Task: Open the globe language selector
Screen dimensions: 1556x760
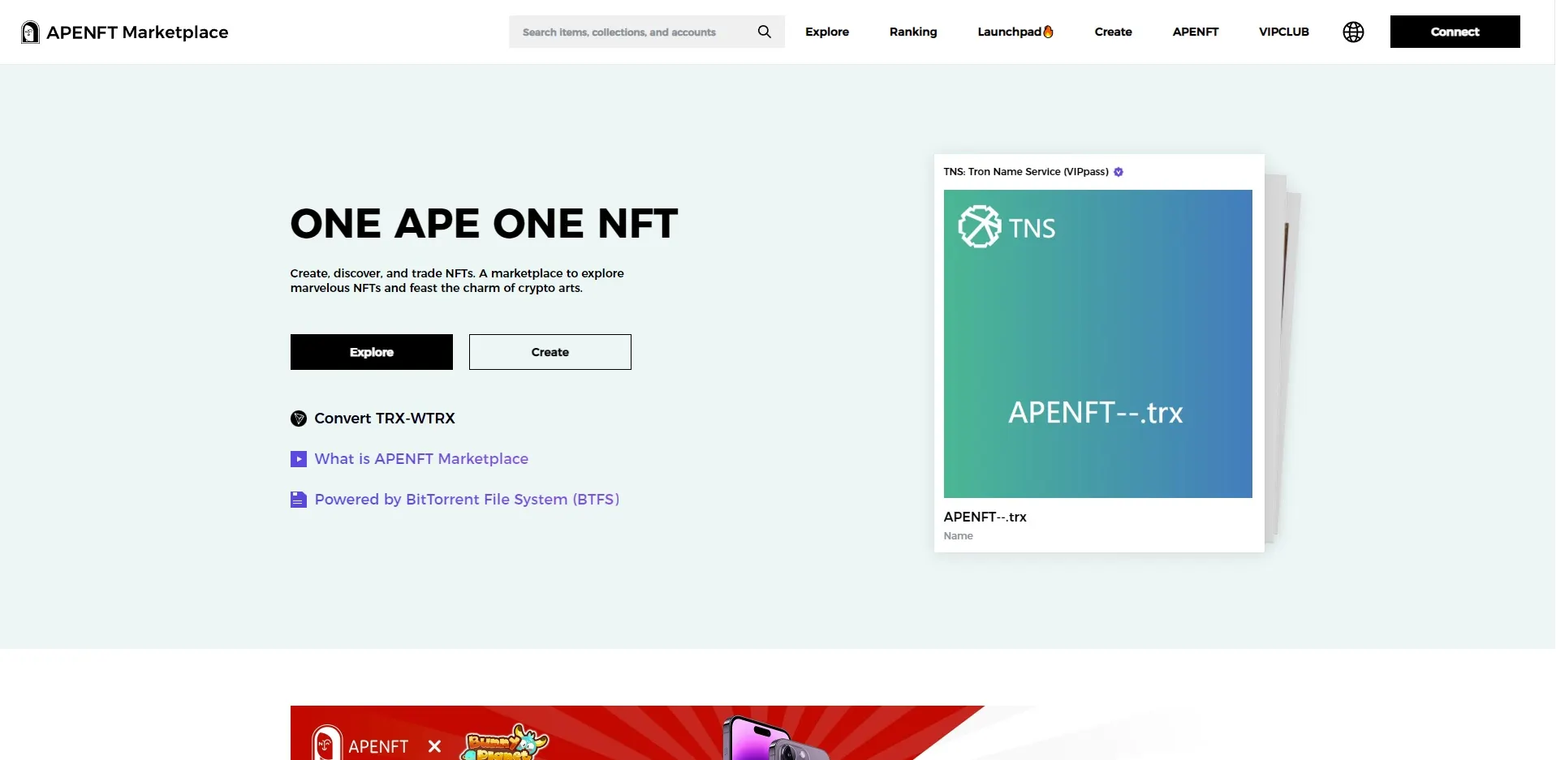Action: 1352,32
